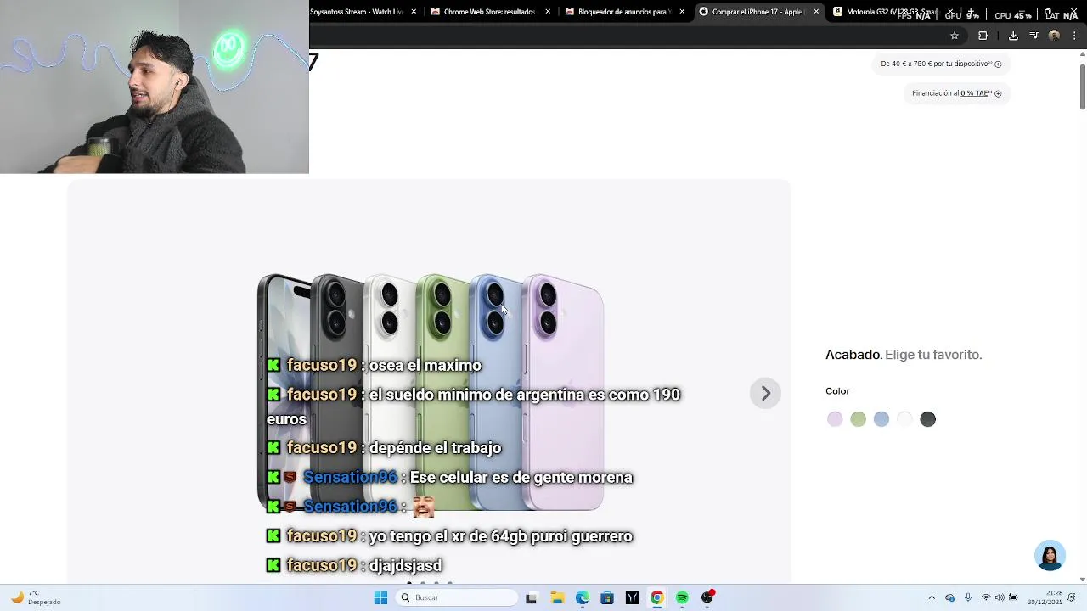1087x611 pixels.
Task: Launch Microsoft Edge from taskbar
Action: (582, 597)
